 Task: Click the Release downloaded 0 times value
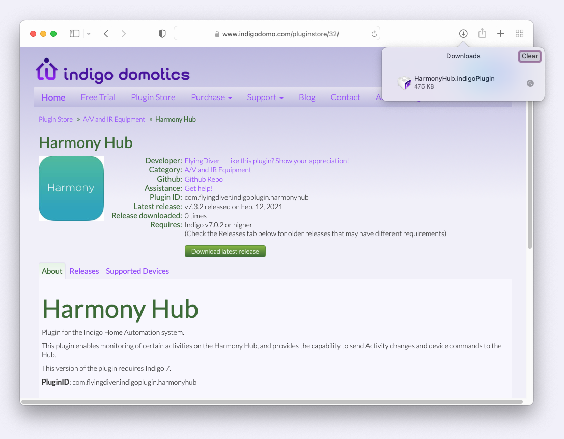coord(195,216)
